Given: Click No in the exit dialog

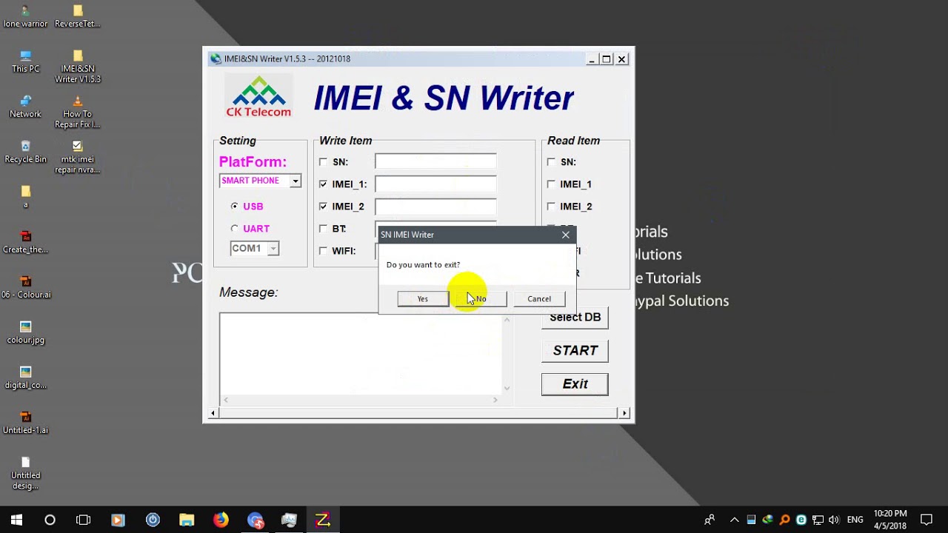Looking at the screenshot, I should pyautogui.click(x=481, y=299).
